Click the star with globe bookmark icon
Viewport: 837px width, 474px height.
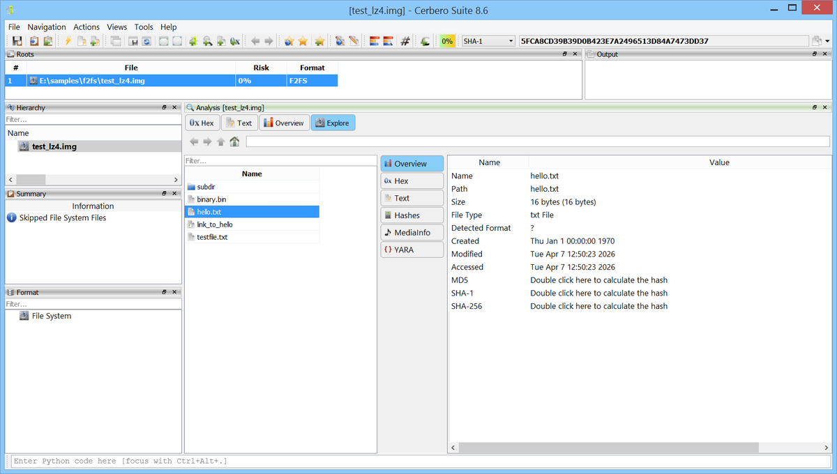pyautogui.click(x=289, y=41)
